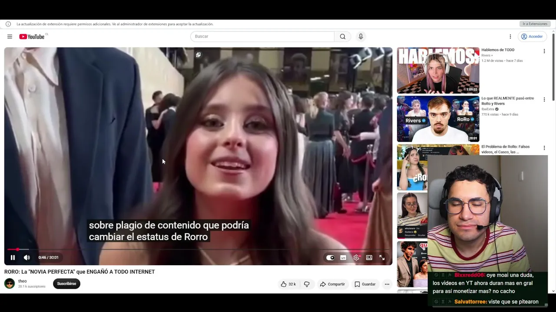Open the theo channel name link
This screenshot has height=312, width=556.
coord(23,281)
